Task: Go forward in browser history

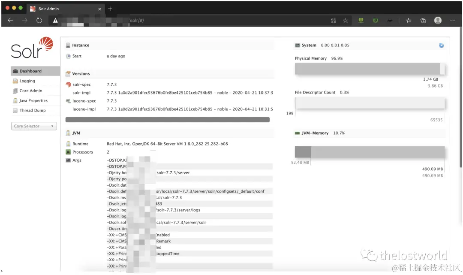Action: pyautogui.click(x=25, y=21)
